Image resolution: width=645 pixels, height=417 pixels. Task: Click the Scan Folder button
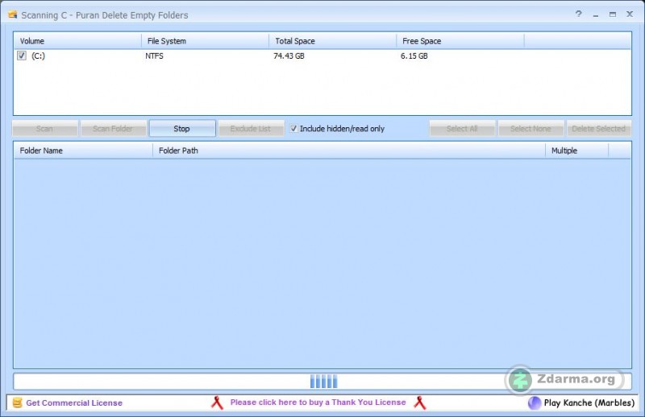click(x=113, y=129)
